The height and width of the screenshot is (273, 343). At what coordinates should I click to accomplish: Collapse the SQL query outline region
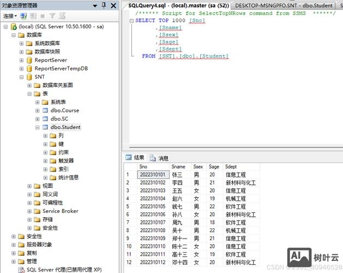point(132,20)
